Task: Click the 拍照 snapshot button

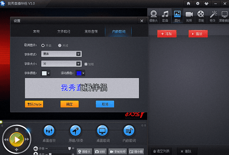Action: pos(100,152)
